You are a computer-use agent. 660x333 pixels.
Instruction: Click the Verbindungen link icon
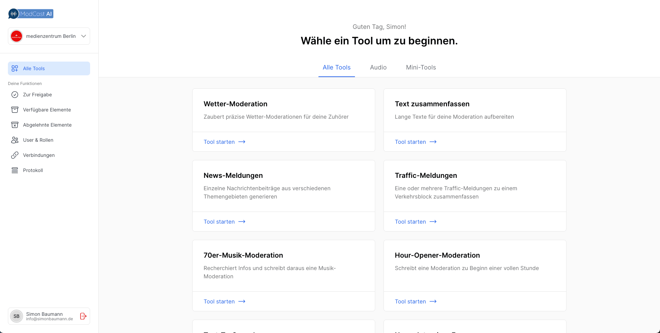tap(15, 155)
